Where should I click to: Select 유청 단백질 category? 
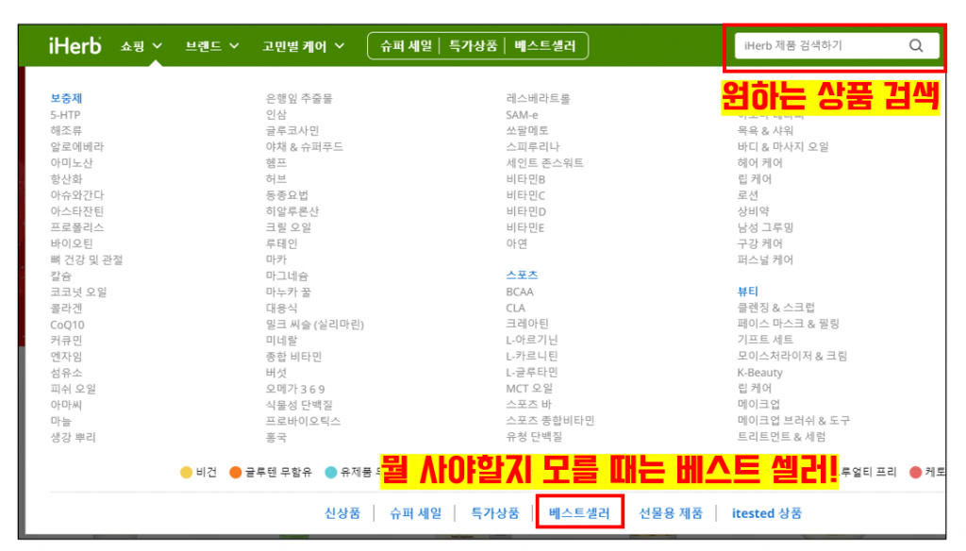point(534,436)
